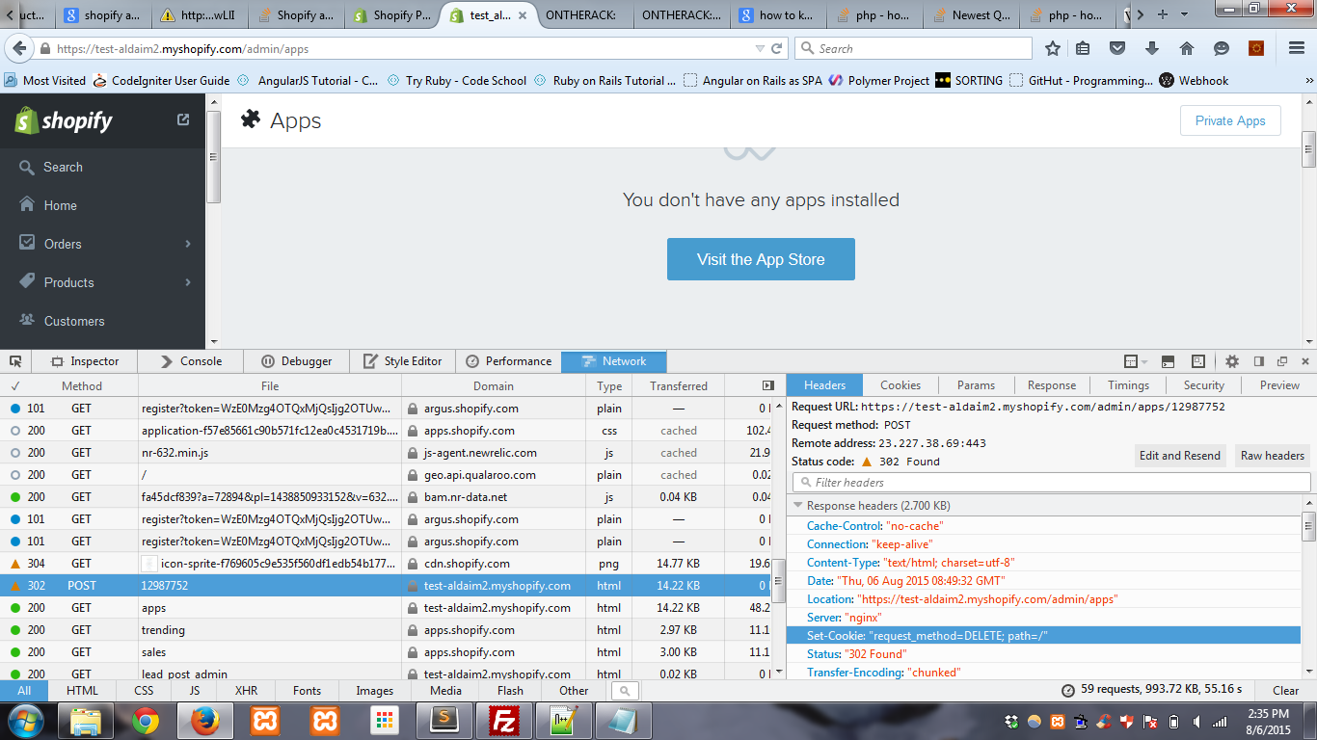Screen dimensions: 1317x740
Task: Filter network requests by Images
Action: [374, 691]
